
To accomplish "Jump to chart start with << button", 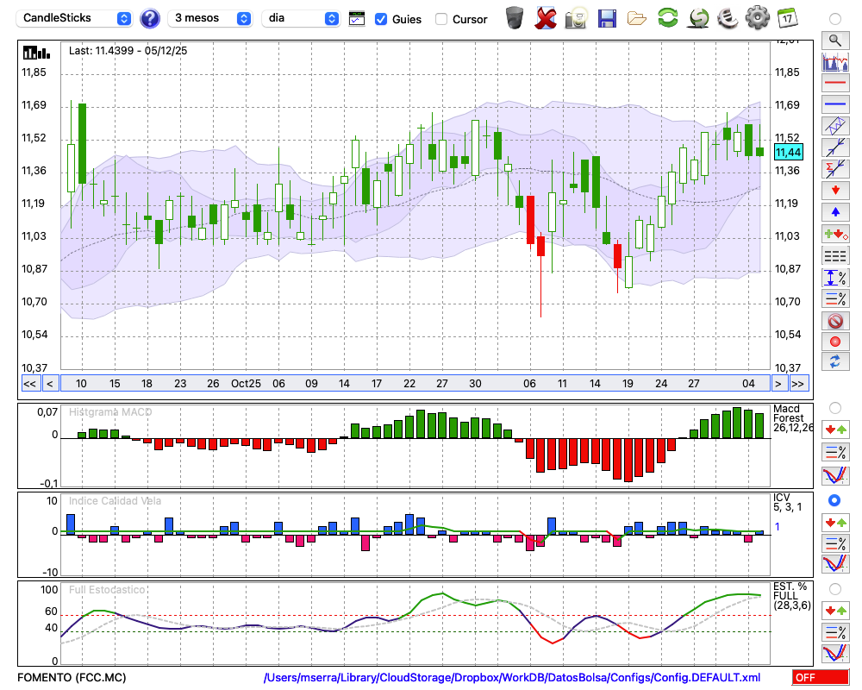I will [x=29, y=384].
